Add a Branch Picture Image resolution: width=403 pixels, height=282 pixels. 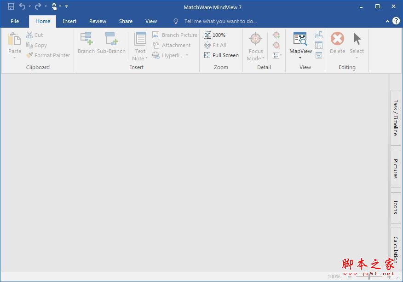[x=175, y=35]
